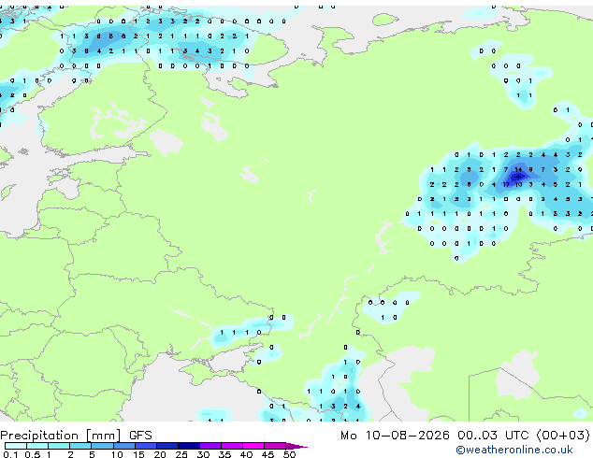593x458 pixels.
Task: Click the 0.5–1 mm legend swatch
Action: 37,446
